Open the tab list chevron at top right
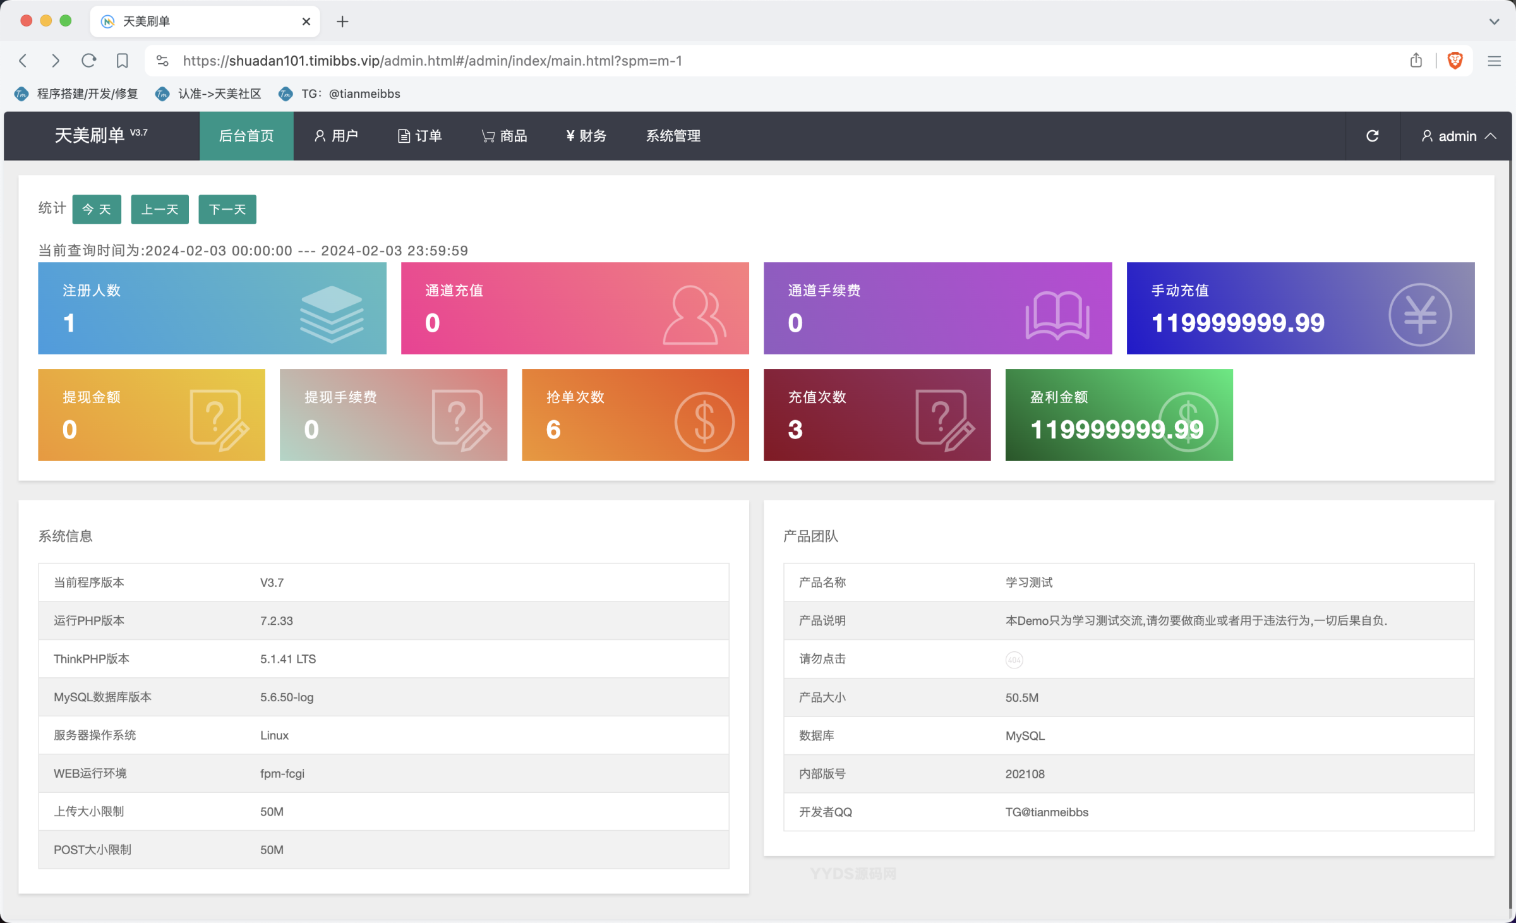The height and width of the screenshot is (923, 1516). click(1494, 21)
